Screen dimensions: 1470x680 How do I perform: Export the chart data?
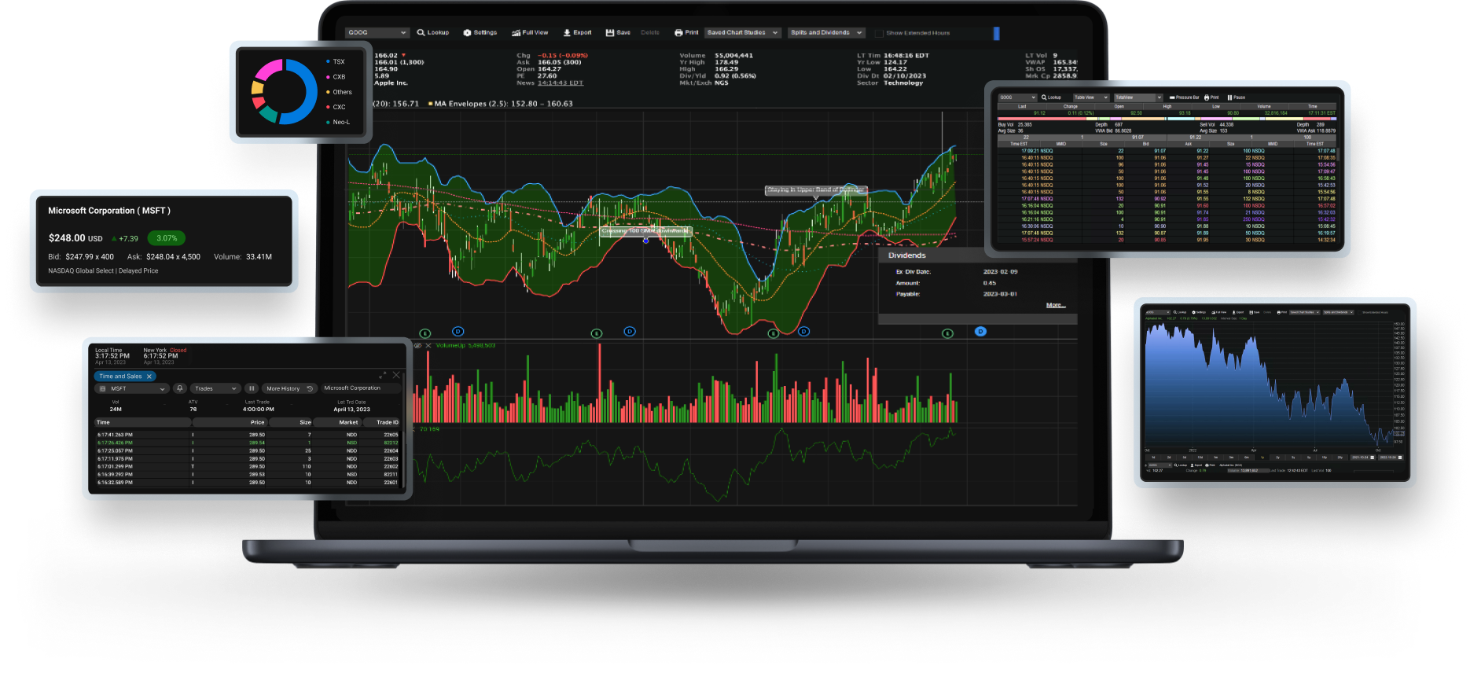pos(577,33)
